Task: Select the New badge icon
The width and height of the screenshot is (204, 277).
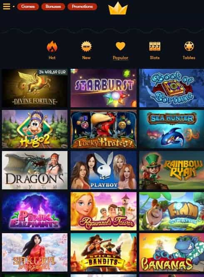Action: pyautogui.click(x=86, y=46)
